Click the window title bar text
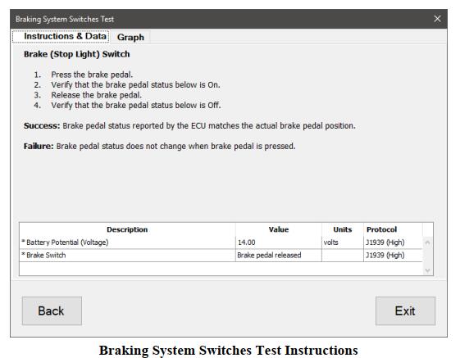This screenshot has height=358, width=460. (65, 20)
